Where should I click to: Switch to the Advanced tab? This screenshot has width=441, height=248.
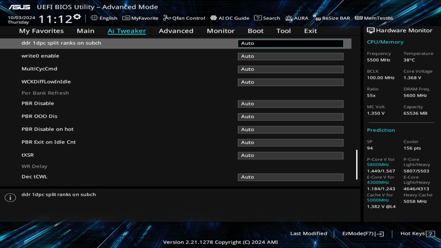[176, 31]
